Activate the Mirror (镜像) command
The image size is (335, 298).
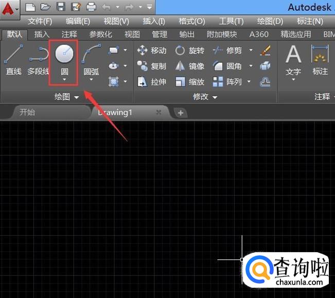190,66
